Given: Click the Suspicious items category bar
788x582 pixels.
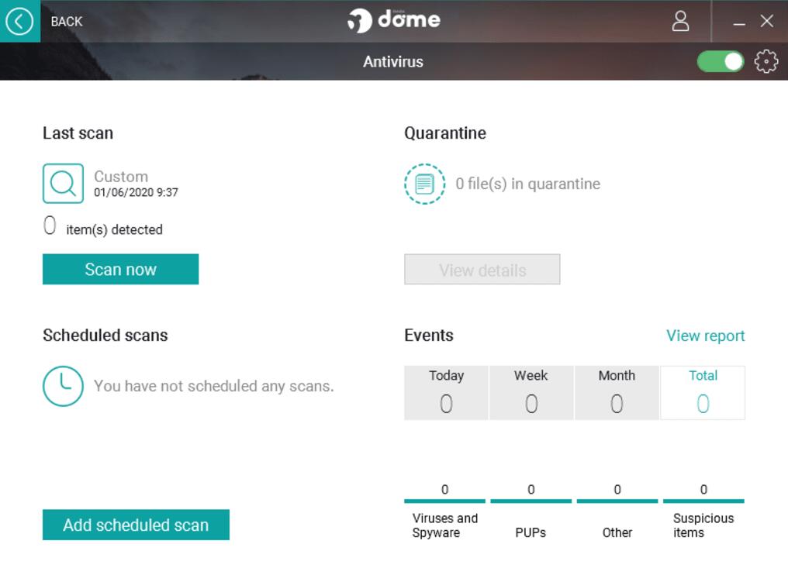Looking at the screenshot, I should coord(703,501).
